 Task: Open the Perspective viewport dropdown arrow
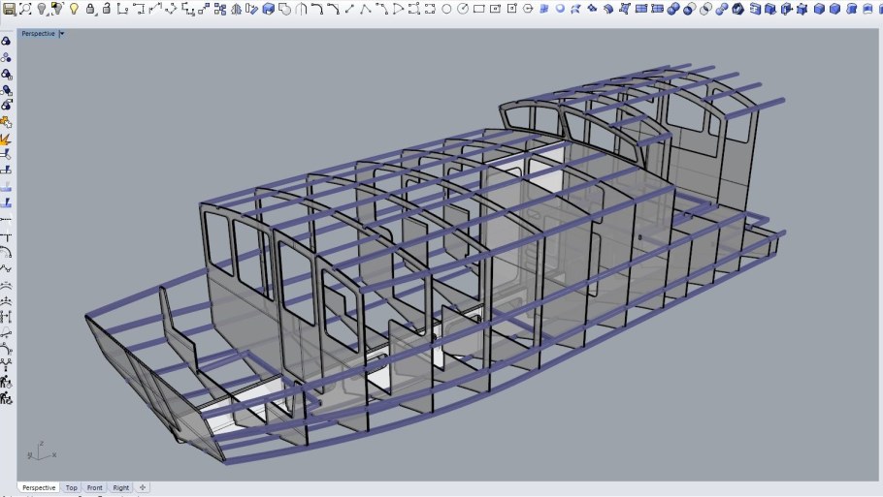pos(62,33)
